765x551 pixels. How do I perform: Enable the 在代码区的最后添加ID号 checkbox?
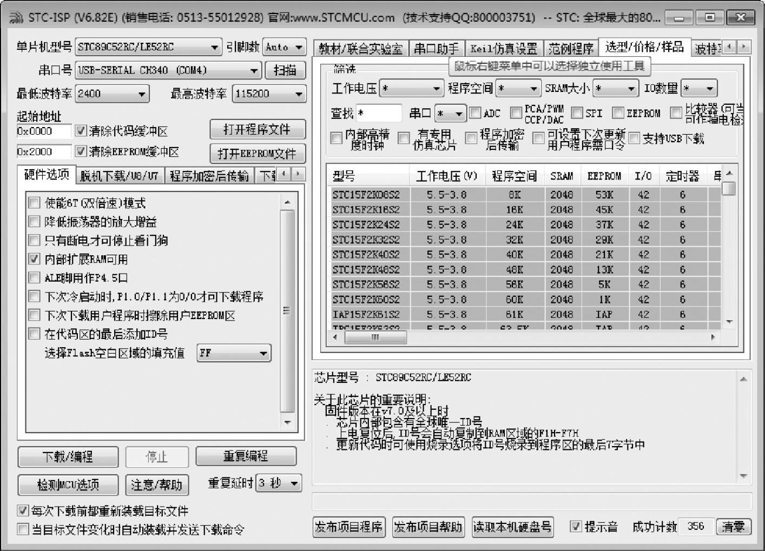pos(34,334)
